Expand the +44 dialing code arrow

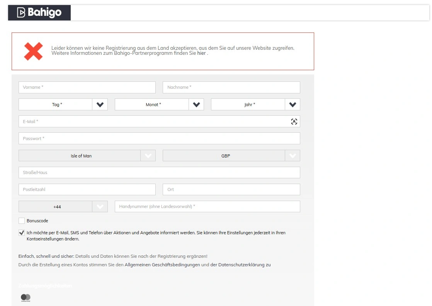pos(100,207)
